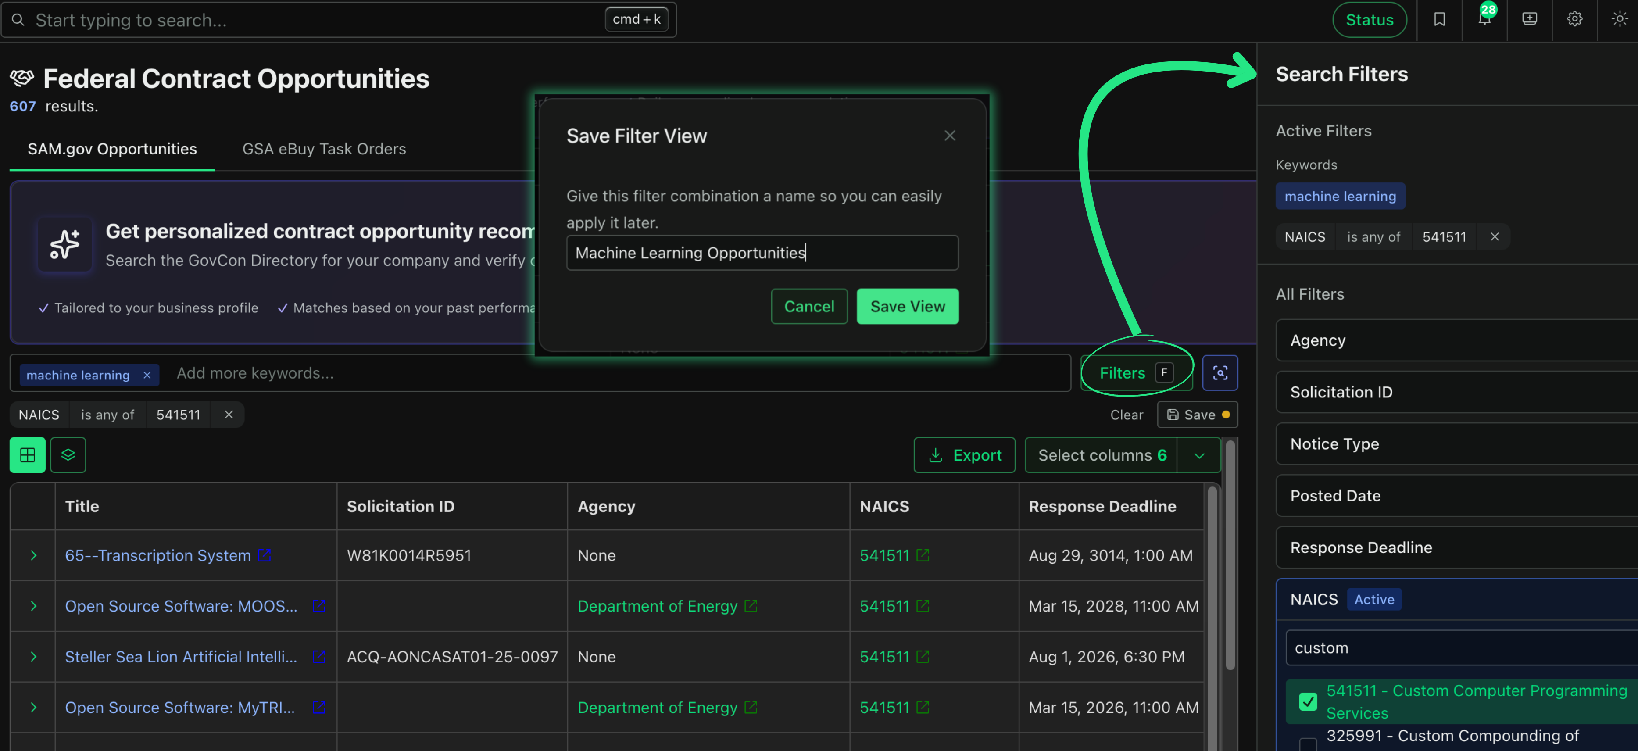This screenshot has width=1638, height=751.
Task: Clear all applied filters
Action: coord(1126,415)
